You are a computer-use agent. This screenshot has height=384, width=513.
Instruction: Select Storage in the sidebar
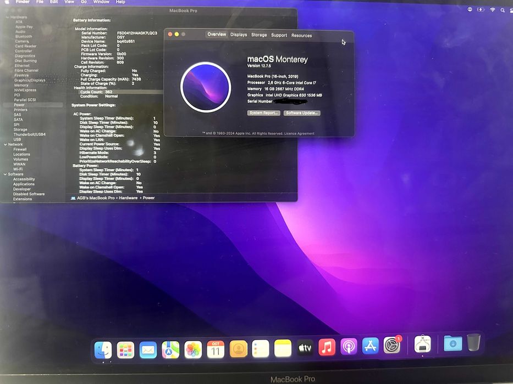tap(20, 129)
